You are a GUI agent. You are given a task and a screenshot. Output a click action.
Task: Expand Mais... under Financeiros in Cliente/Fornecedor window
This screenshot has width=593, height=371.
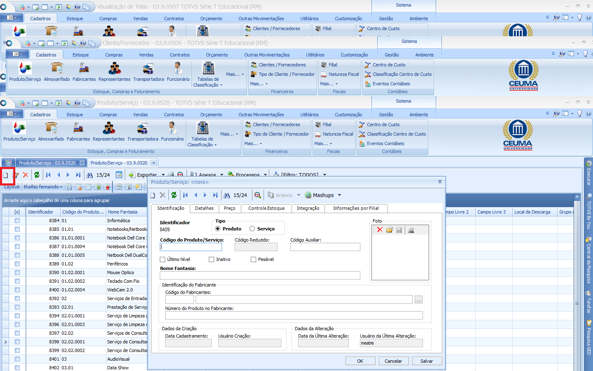tap(259, 84)
